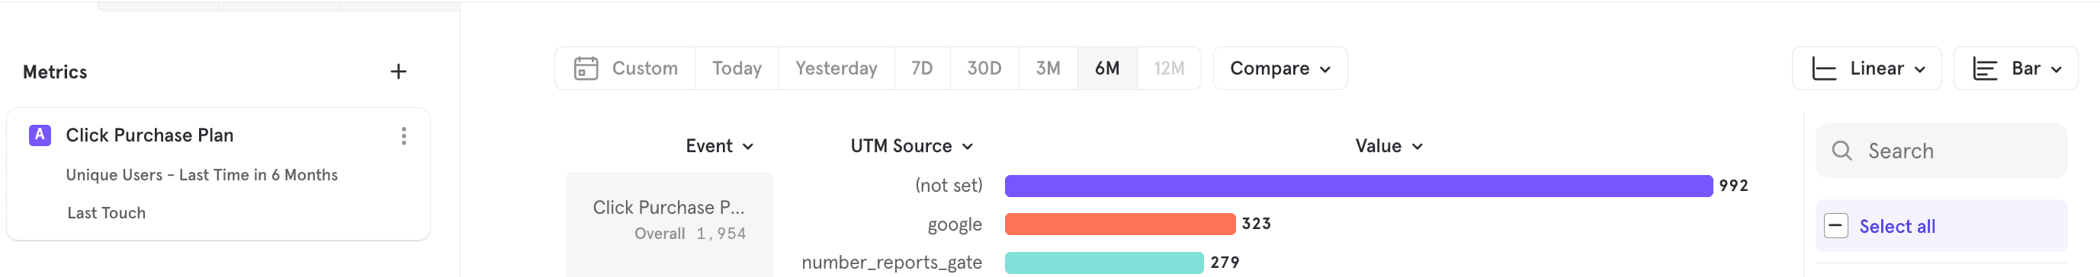Viewport: 2100px width, 277px height.
Task: Open the Linear scale dropdown
Action: [1866, 68]
